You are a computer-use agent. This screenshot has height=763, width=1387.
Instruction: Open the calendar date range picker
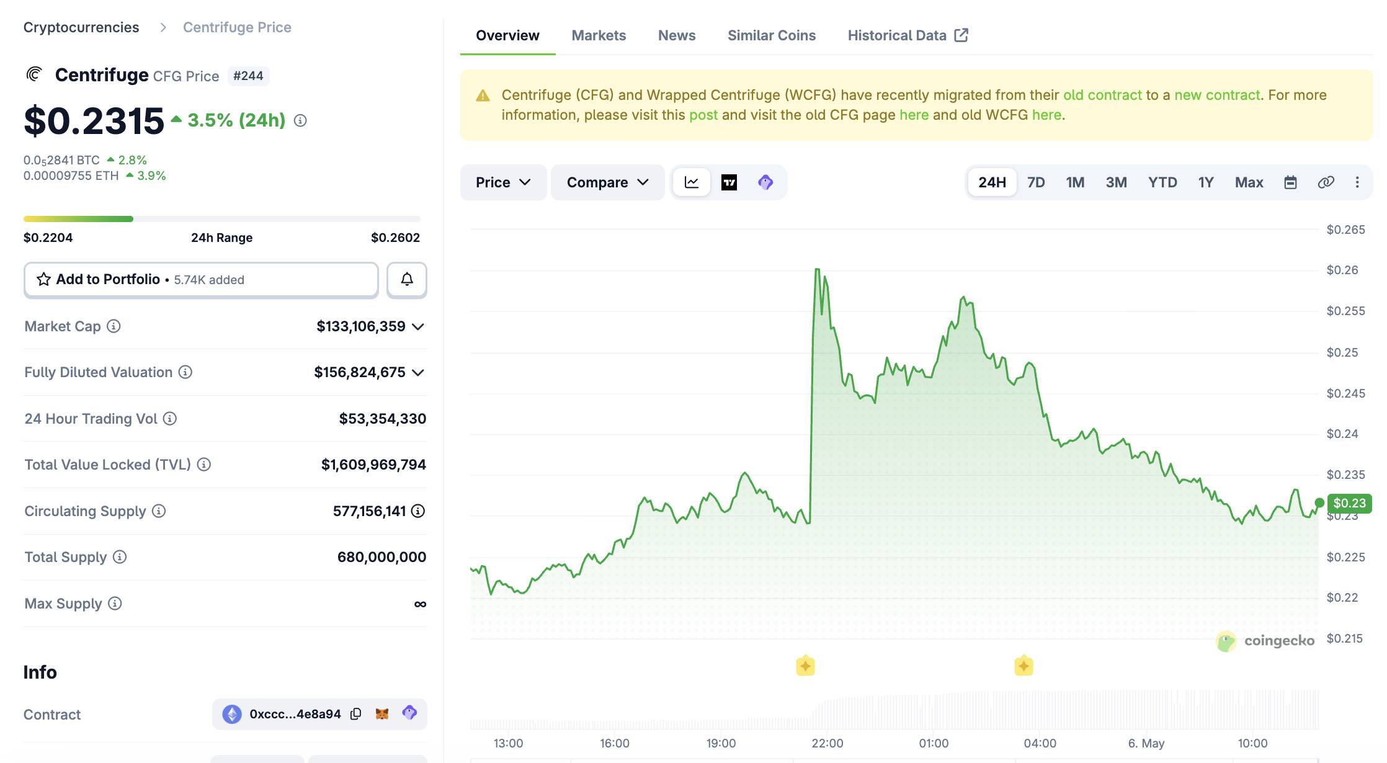(x=1290, y=182)
